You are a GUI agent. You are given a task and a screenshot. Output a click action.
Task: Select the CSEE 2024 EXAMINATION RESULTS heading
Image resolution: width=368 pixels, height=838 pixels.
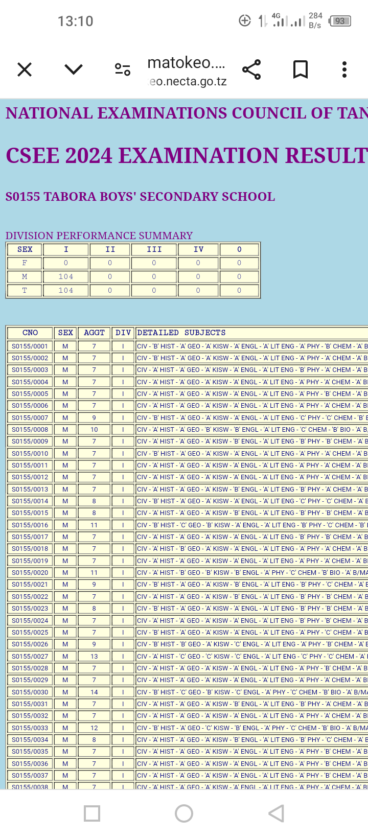click(187, 155)
